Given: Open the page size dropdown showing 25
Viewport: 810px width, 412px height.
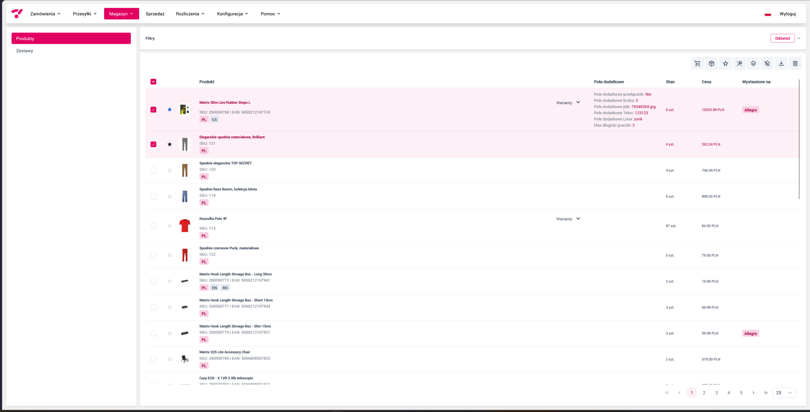Looking at the screenshot, I should [784, 393].
